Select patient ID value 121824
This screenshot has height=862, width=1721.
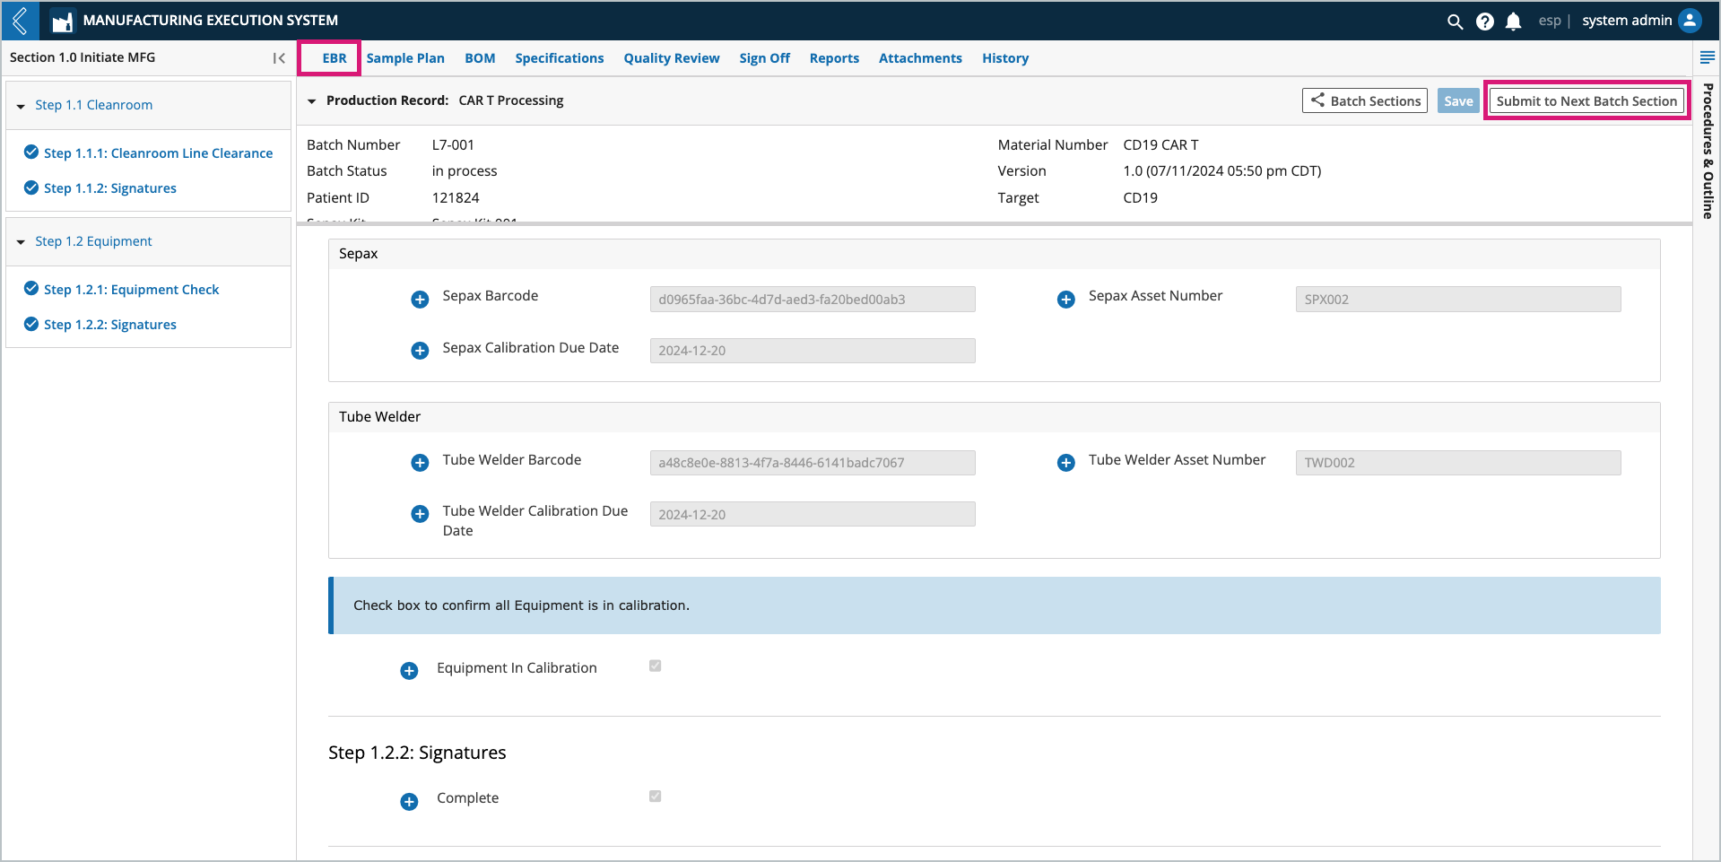(x=456, y=198)
